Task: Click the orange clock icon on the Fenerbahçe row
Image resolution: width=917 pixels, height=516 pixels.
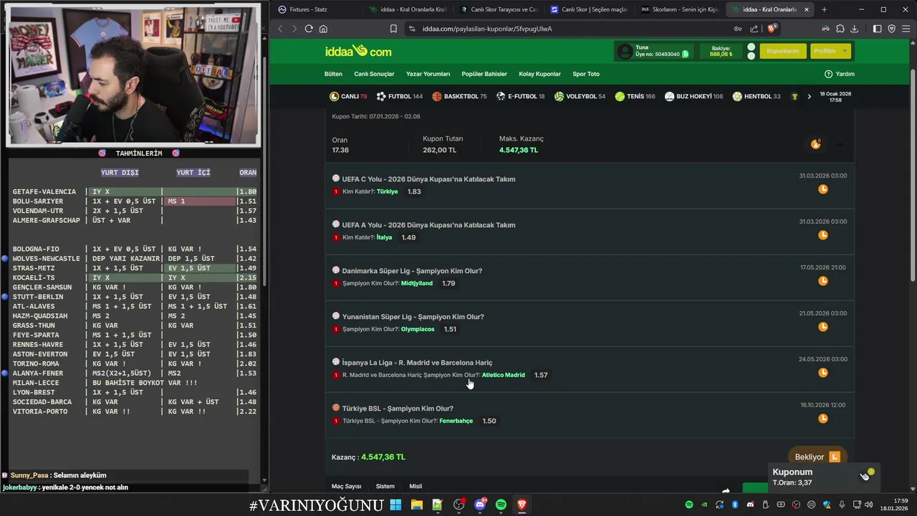Action: (x=823, y=419)
